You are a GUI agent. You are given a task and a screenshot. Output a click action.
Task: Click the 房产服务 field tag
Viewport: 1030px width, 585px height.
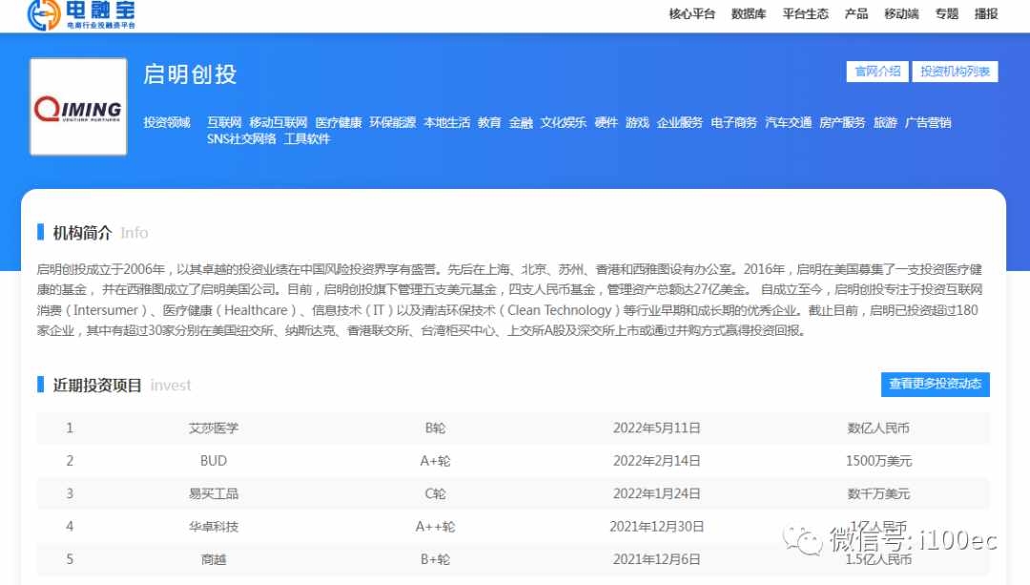[842, 122]
